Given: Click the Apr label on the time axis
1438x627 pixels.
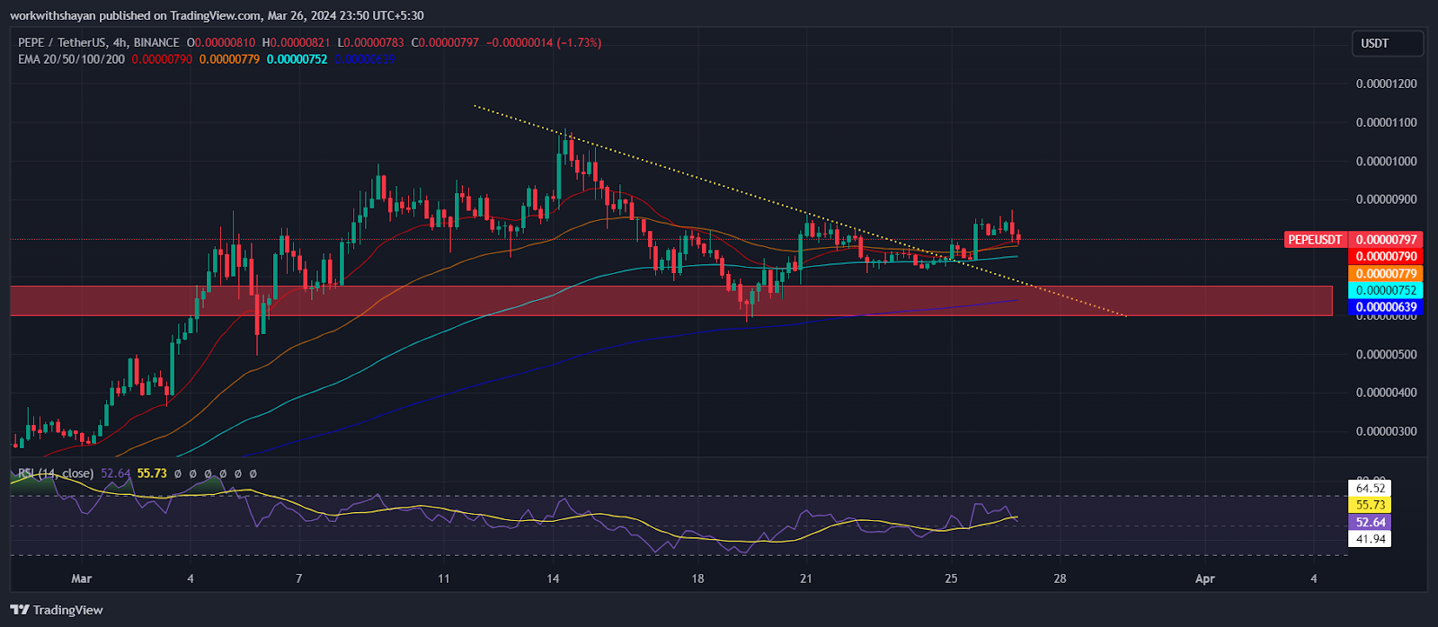Looking at the screenshot, I should 1205,578.
